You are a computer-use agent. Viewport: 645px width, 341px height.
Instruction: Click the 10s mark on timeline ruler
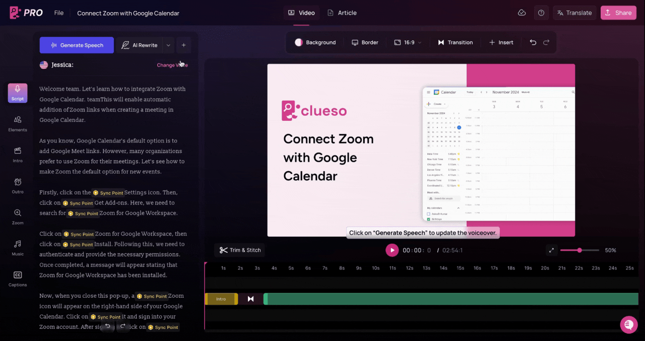[x=375, y=268]
